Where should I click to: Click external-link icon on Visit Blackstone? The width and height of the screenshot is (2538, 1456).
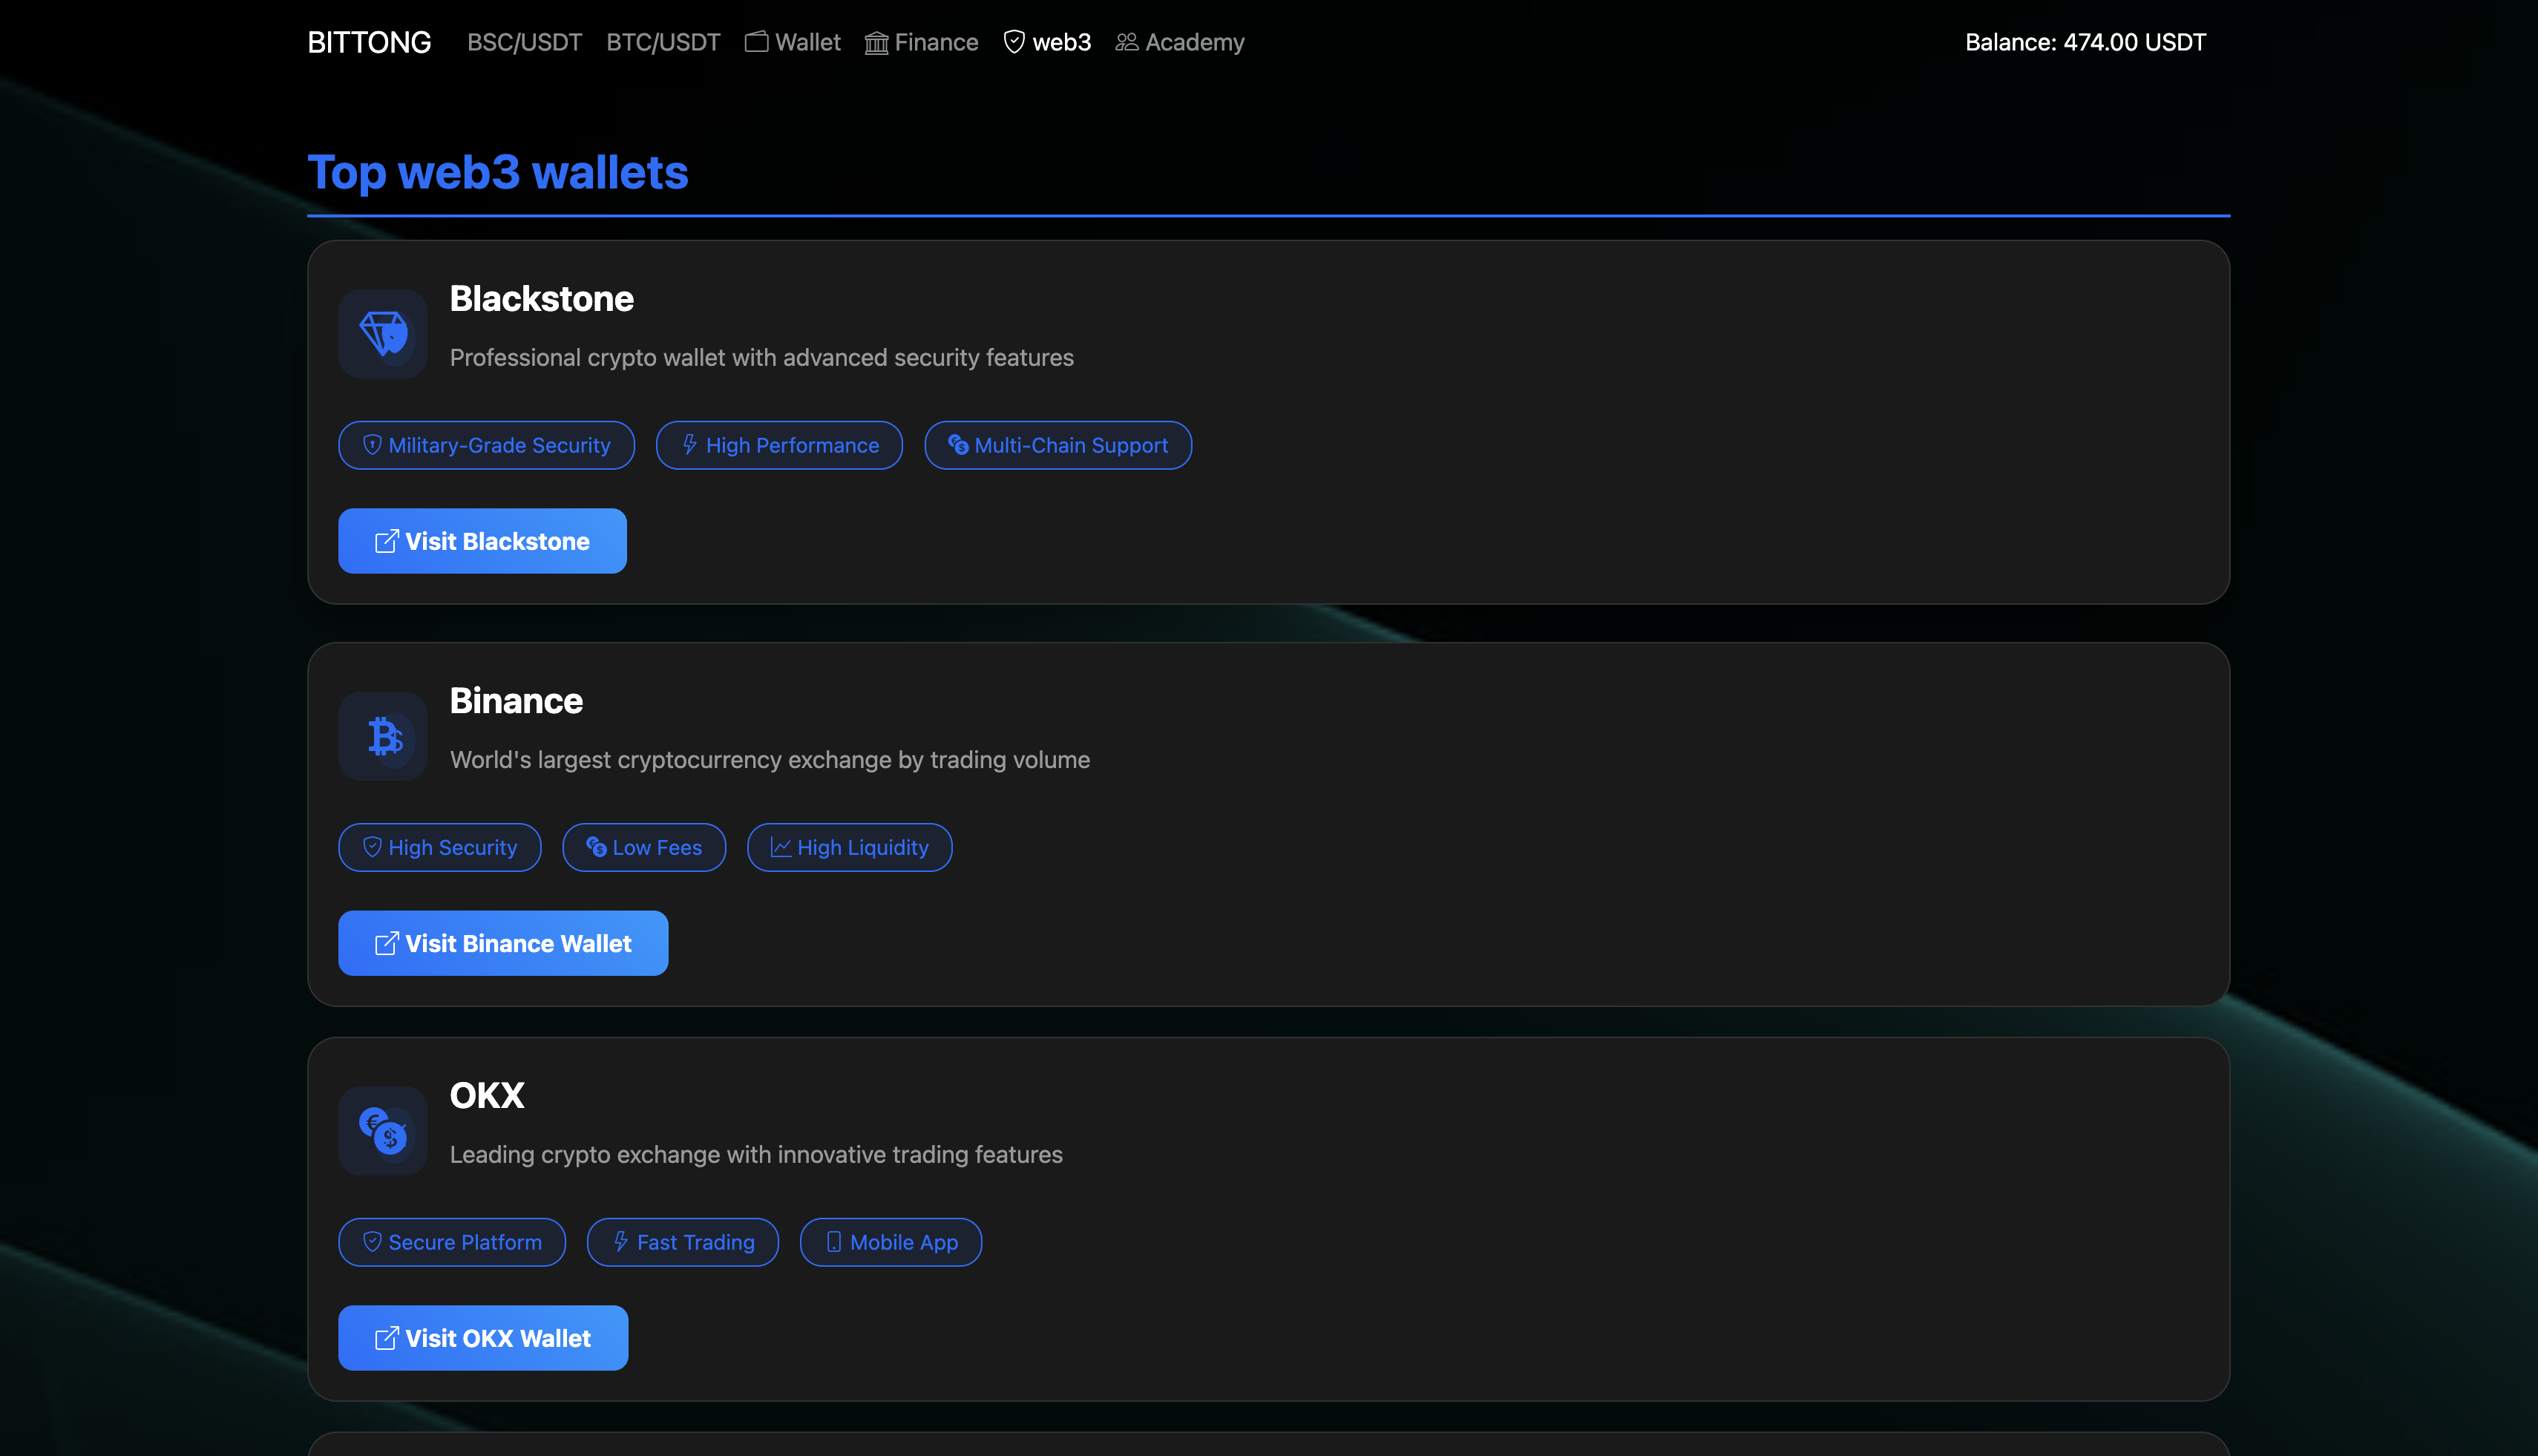[386, 541]
